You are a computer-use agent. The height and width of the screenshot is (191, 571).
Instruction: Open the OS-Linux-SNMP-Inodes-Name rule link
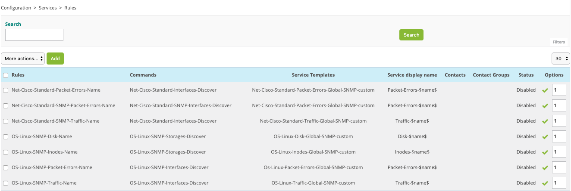click(44, 152)
